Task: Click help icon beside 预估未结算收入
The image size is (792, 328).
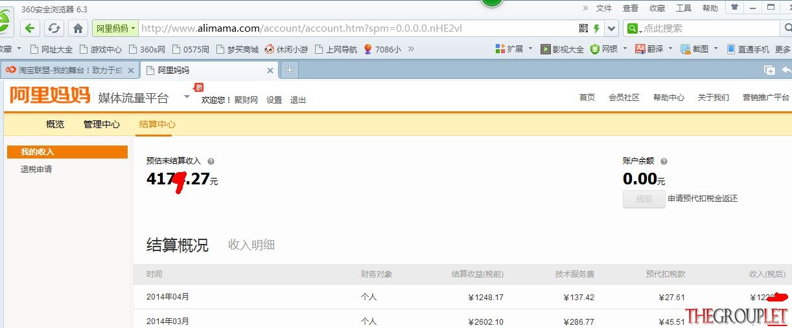Action: click(x=211, y=162)
